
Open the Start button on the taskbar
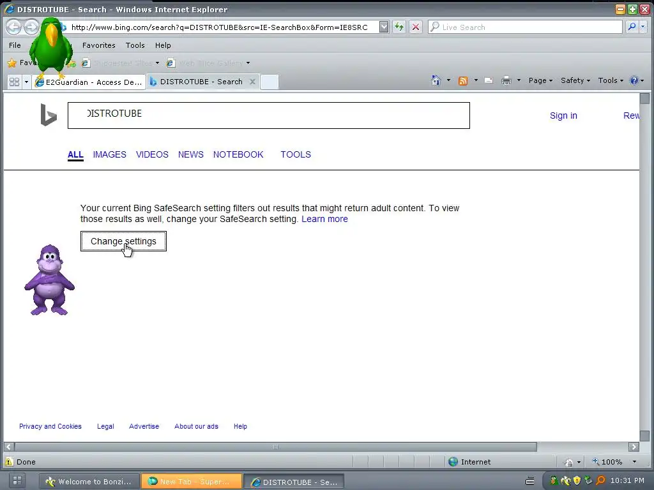(17, 480)
